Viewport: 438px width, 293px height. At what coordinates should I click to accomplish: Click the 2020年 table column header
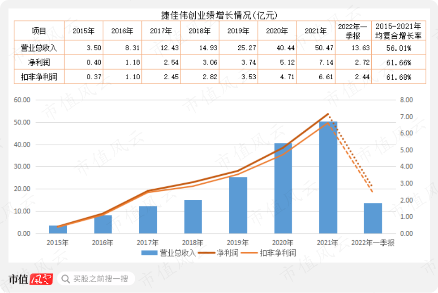click(x=277, y=31)
